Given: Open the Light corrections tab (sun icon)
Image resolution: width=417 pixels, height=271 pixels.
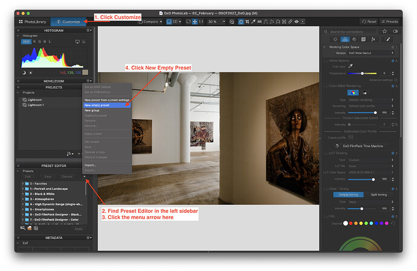Looking at the screenshot, I should 335,39.
